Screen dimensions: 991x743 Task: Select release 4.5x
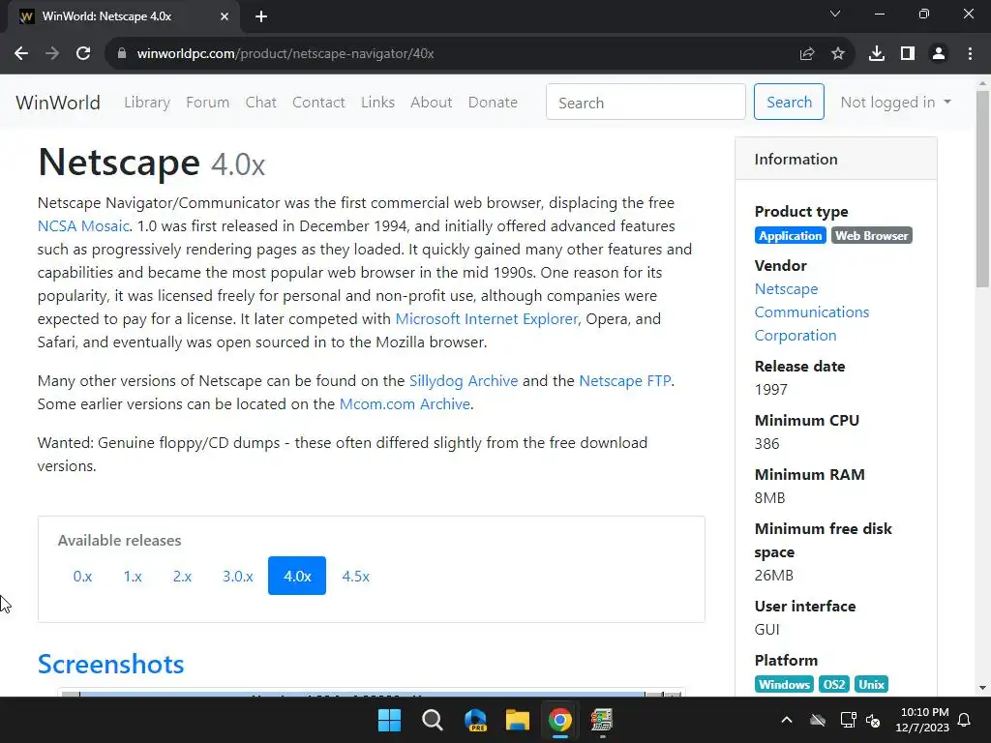pyautogui.click(x=356, y=577)
